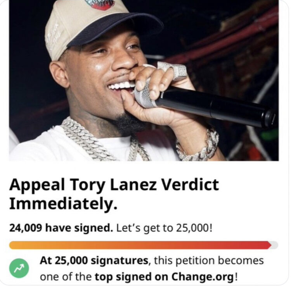
Task: Click the 'Let's get to 25,000!' text
Action: point(165,228)
